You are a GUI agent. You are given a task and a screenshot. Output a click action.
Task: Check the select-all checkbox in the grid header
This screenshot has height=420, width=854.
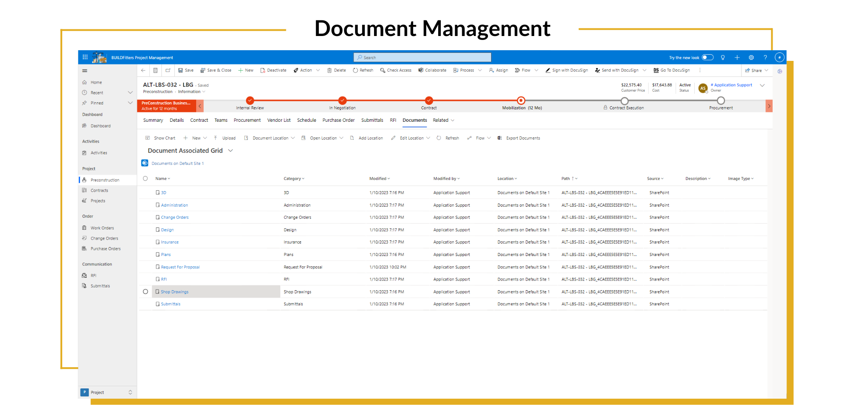pos(145,178)
